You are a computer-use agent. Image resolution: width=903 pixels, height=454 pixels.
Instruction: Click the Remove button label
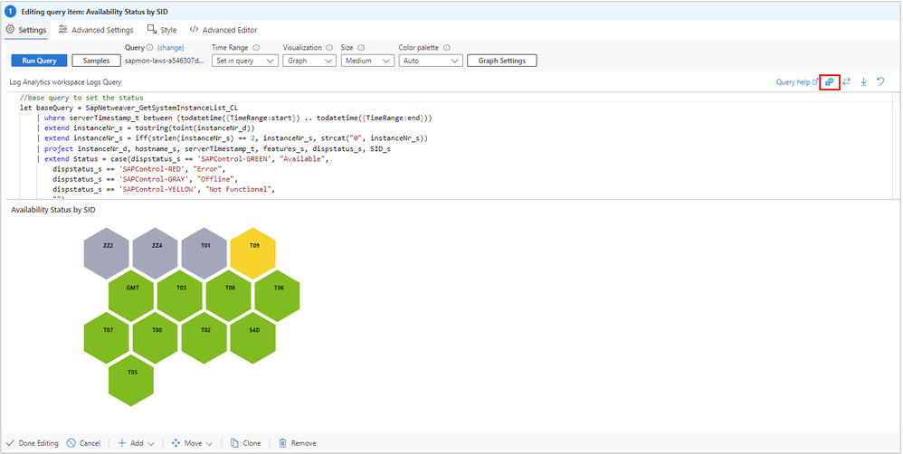(x=303, y=443)
